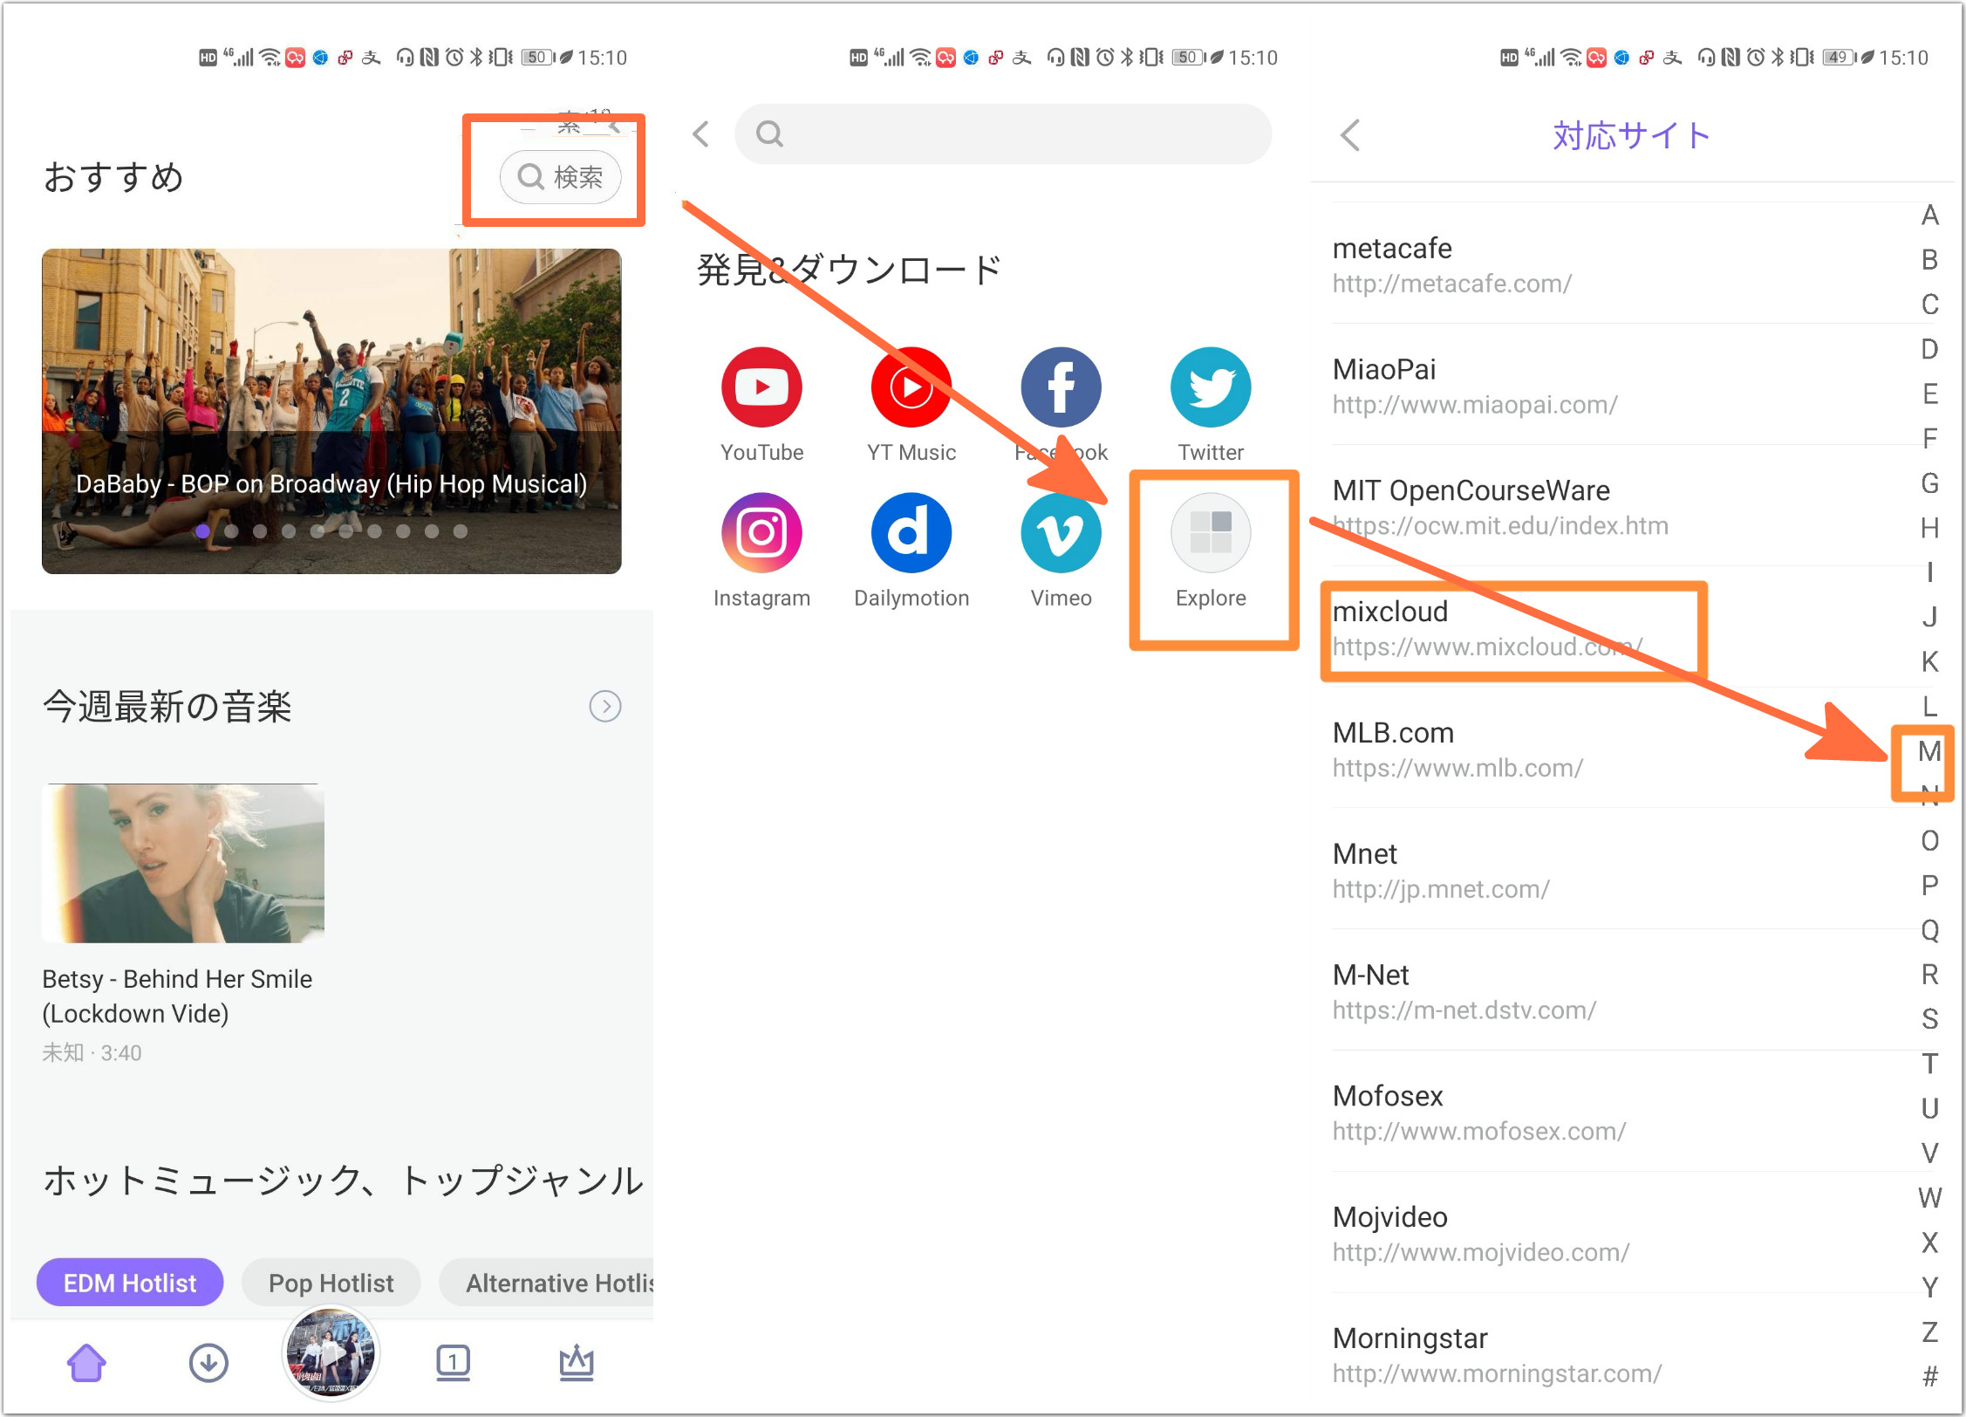This screenshot has height=1417, width=1966.
Task: Open the YouTube site icon
Action: tap(761, 387)
